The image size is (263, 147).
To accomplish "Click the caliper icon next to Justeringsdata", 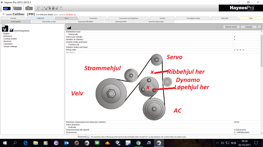I will [x=11, y=30].
